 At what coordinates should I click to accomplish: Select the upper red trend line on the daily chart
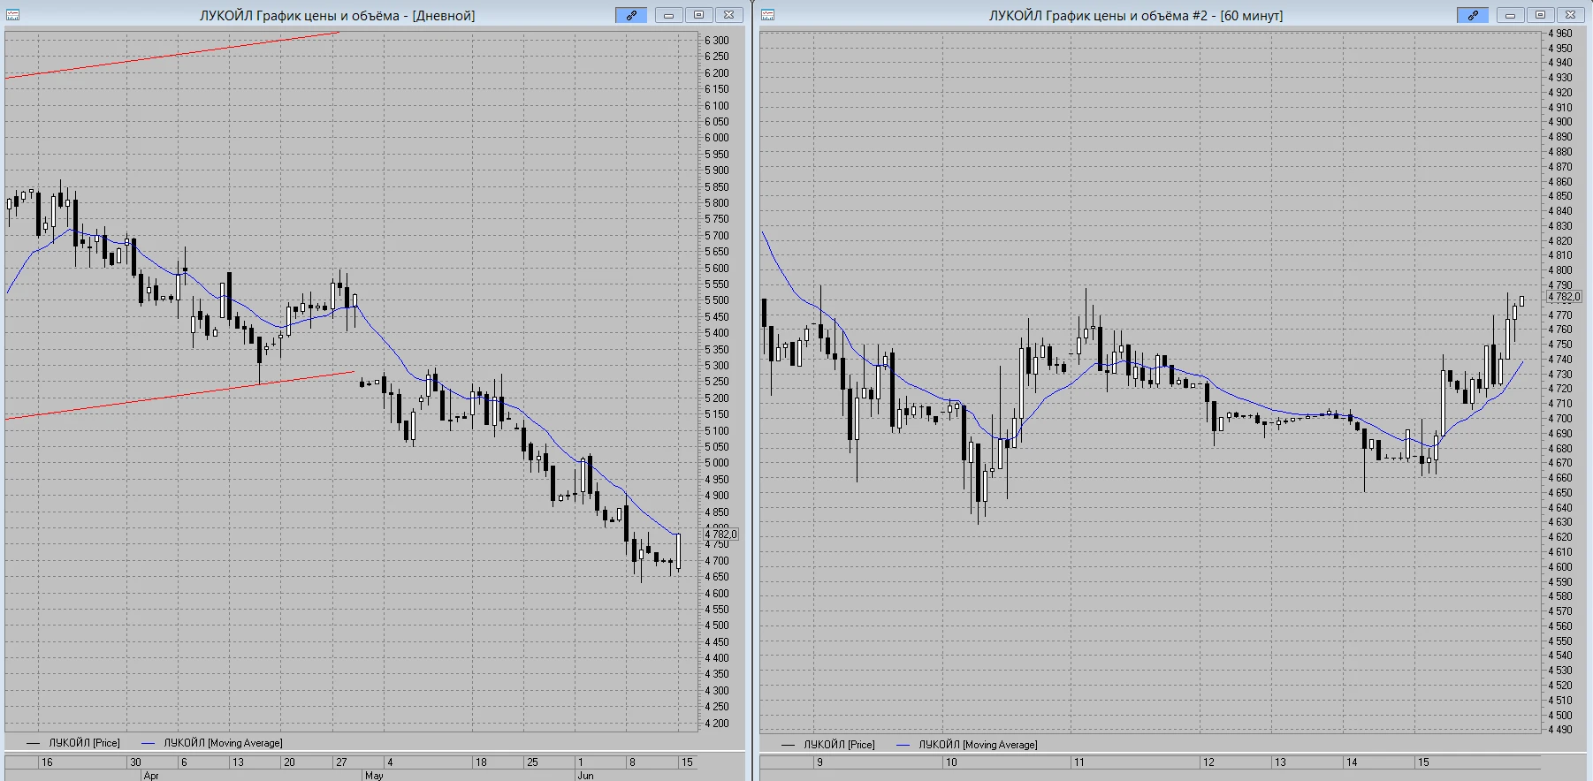172,55
